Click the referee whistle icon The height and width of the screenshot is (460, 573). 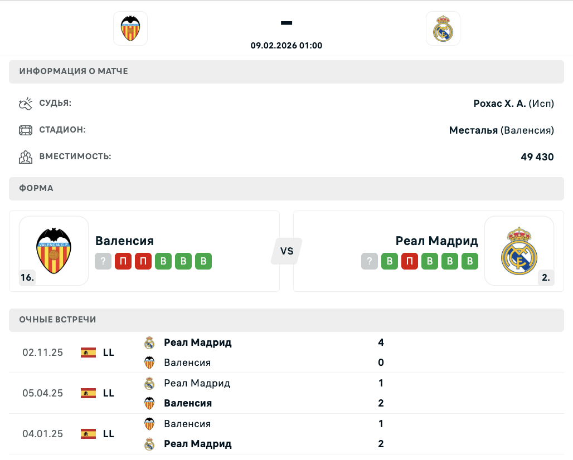click(26, 104)
